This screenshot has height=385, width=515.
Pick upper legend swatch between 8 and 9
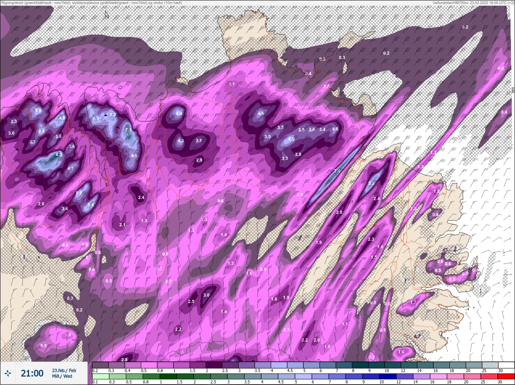360,365
